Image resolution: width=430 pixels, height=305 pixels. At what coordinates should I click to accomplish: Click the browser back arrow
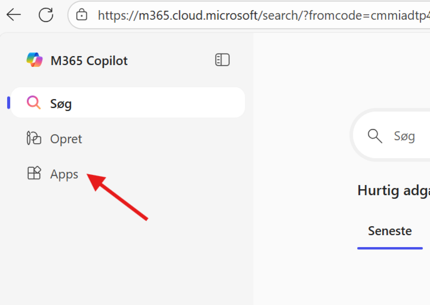tap(14, 15)
